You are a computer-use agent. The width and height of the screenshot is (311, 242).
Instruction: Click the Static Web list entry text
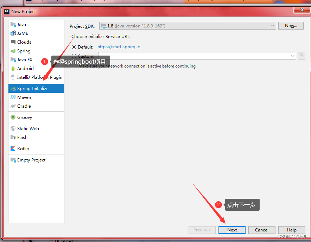pyautogui.click(x=28, y=128)
